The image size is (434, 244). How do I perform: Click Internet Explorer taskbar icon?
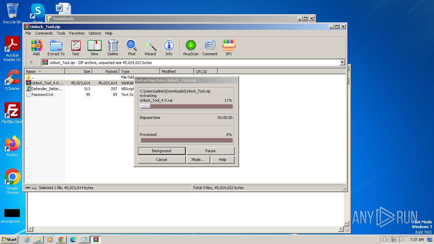pyautogui.click(x=27, y=240)
